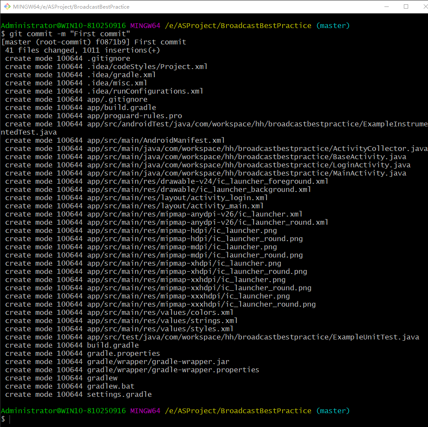Click the gradle/wrapper/gradle-wrapper.jar line
The height and width of the screenshot is (427, 428).
117,361
